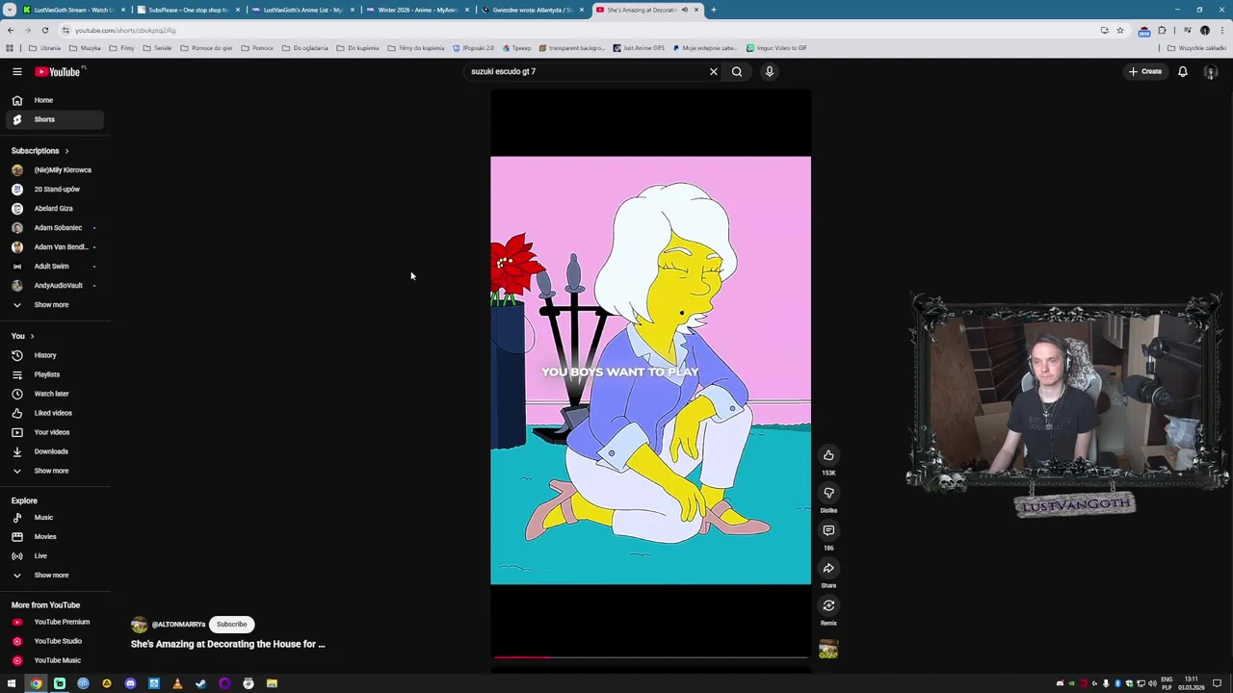This screenshot has width=1233, height=693.
Task: Reload the page
Action: (44, 30)
